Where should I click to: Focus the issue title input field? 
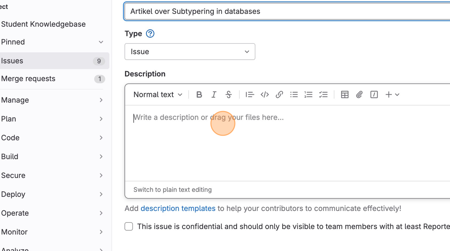[x=287, y=11]
